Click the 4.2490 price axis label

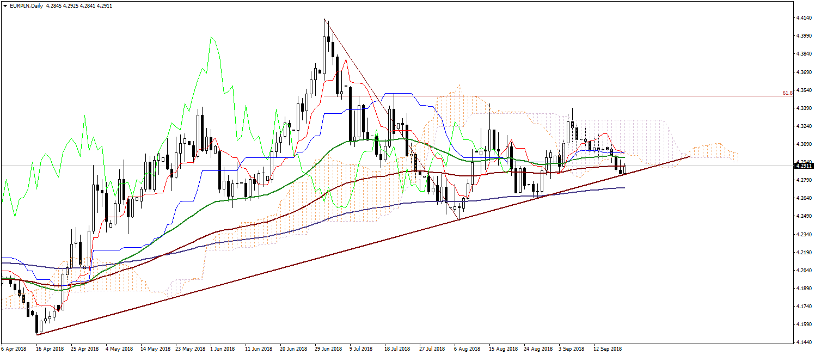[804, 216]
